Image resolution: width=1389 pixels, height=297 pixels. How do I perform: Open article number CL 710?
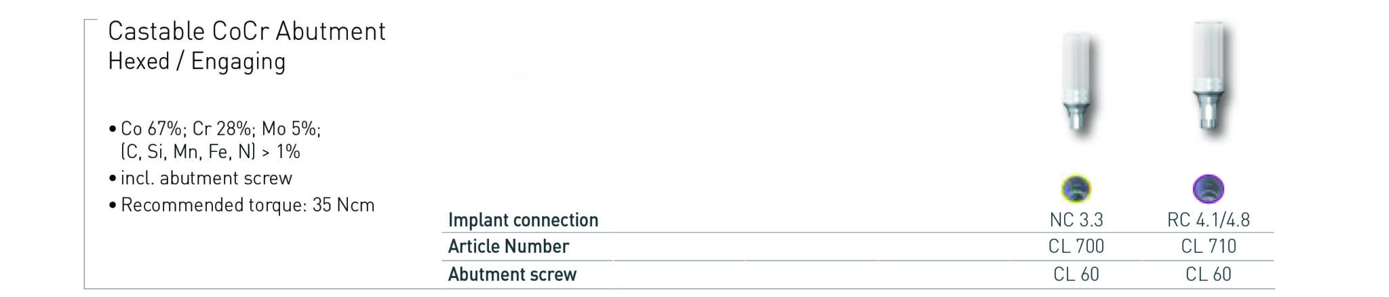(x=1208, y=246)
